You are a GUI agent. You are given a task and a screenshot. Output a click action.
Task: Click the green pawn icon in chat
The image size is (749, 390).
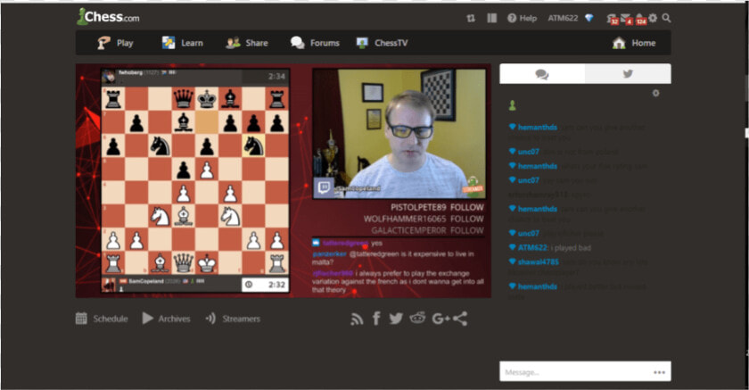(512, 105)
